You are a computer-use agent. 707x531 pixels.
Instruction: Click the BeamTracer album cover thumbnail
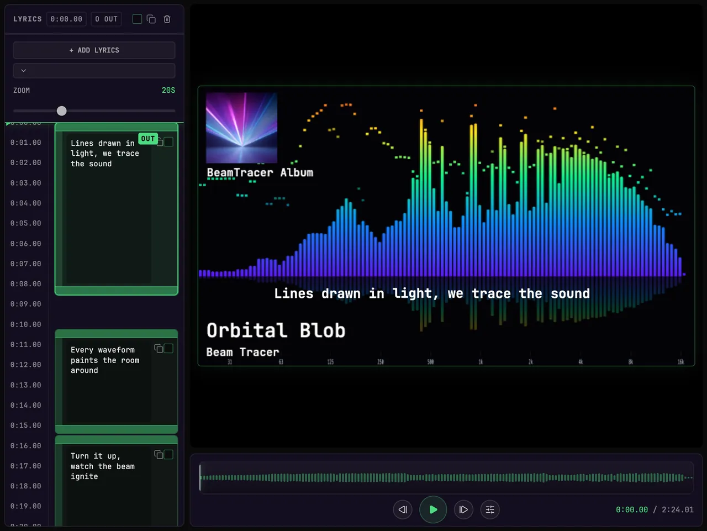pos(241,128)
